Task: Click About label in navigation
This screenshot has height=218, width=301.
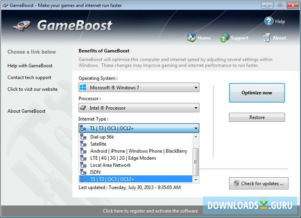Action: click(x=279, y=38)
